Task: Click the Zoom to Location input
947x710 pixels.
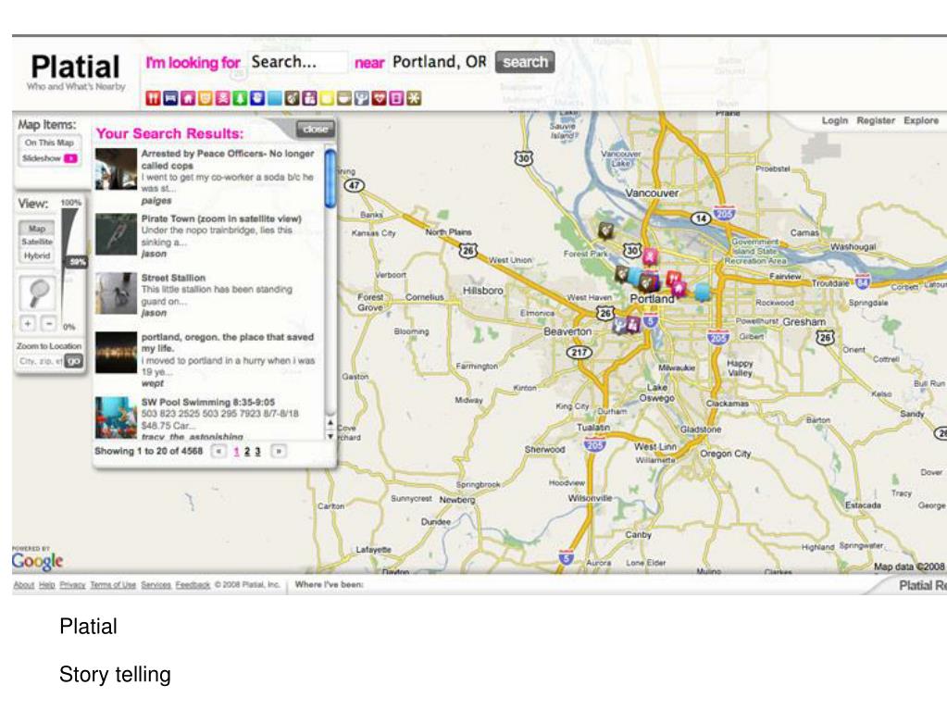Action: click(41, 361)
